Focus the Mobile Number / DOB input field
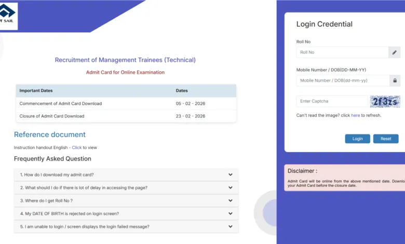The height and width of the screenshot is (244, 405). [343, 80]
